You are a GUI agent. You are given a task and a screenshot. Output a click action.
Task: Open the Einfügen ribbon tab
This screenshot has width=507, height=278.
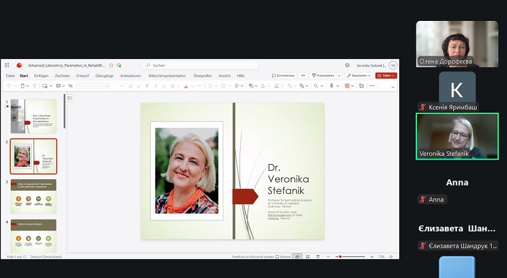pyautogui.click(x=41, y=75)
